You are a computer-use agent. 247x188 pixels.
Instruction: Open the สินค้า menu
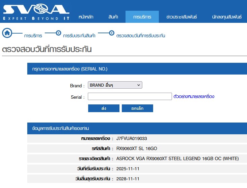(113, 17)
